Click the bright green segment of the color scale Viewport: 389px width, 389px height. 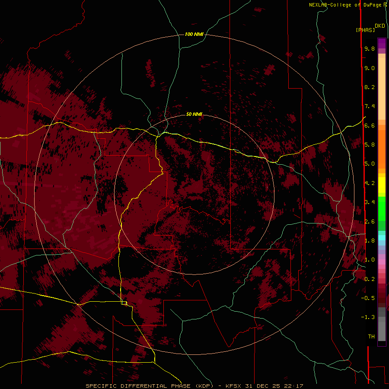pyautogui.click(x=382, y=209)
